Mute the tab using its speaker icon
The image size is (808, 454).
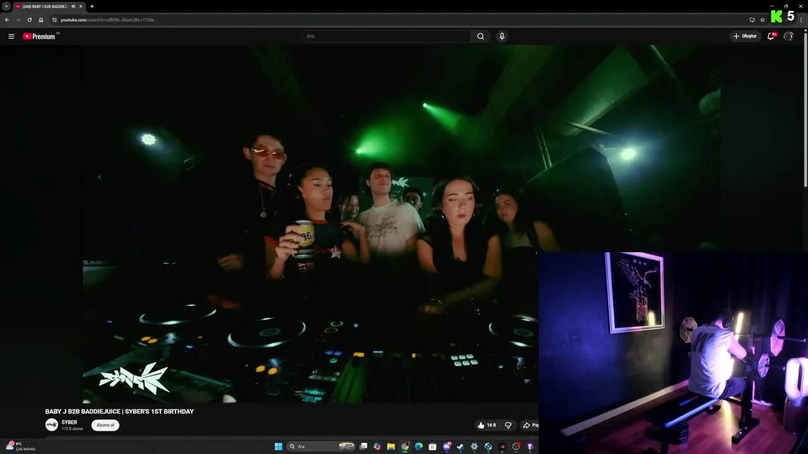[x=73, y=6]
